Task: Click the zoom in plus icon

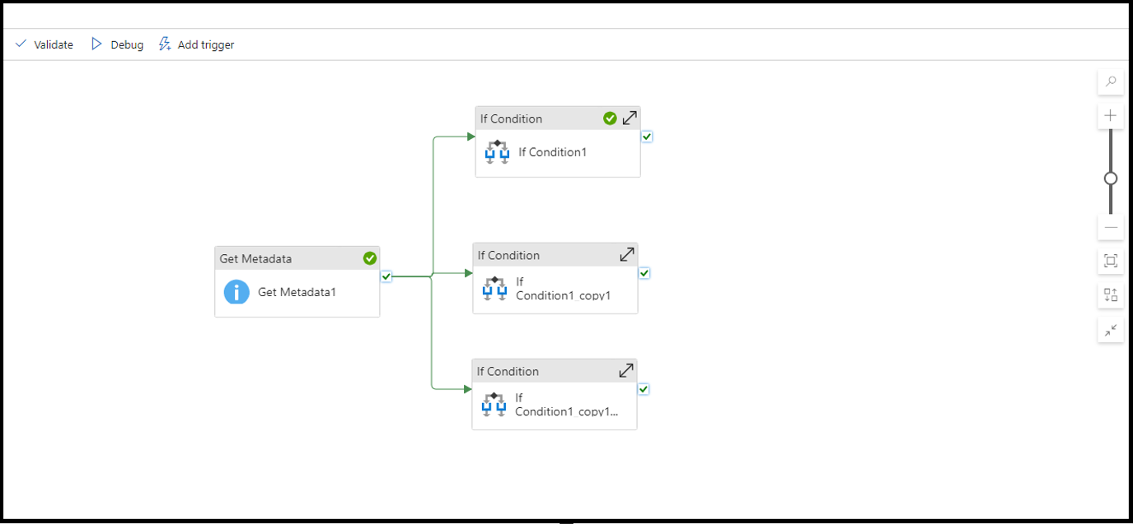Action: (x=1111, y=116)
